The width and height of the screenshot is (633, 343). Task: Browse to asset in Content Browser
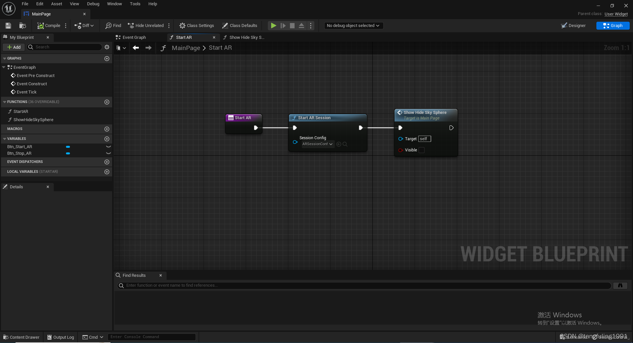coord(22,26)
